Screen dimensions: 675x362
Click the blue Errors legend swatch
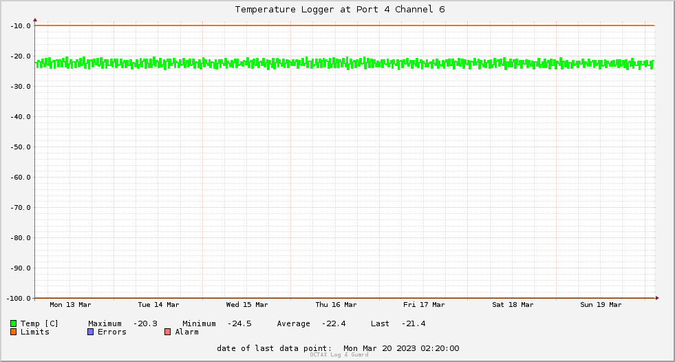coord(90,332)
